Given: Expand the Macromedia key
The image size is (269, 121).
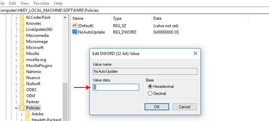Looking at the screenshot, I should [x=16, y=36].
